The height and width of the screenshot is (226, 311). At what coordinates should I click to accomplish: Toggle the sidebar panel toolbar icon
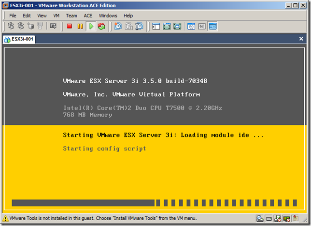(156, 26)
